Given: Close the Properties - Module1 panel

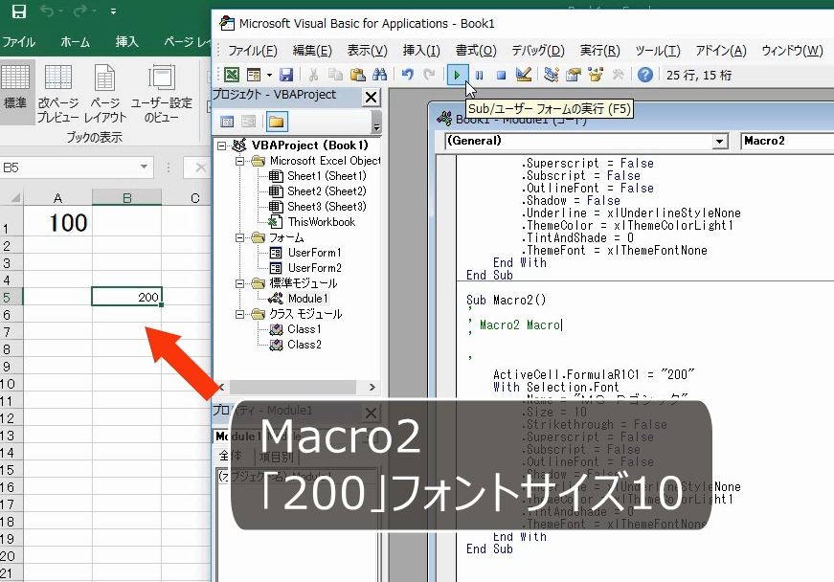Looking at the screenshot, I should pos(371,413).
